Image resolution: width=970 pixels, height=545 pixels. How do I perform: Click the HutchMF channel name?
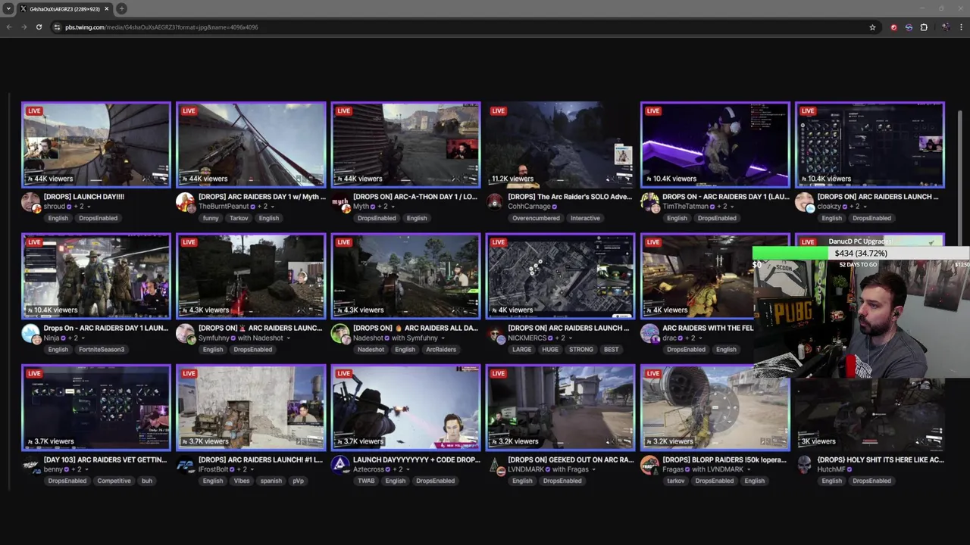pos(831,469)
